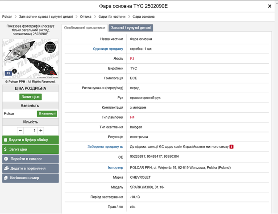Click the лів. side value
278x214 pixels.
[x=133, y=207]
